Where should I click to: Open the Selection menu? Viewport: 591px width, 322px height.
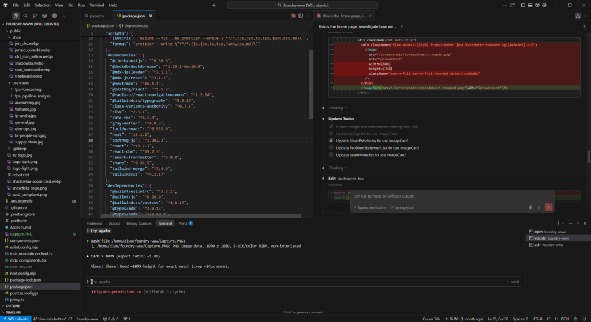coord(42,5)
